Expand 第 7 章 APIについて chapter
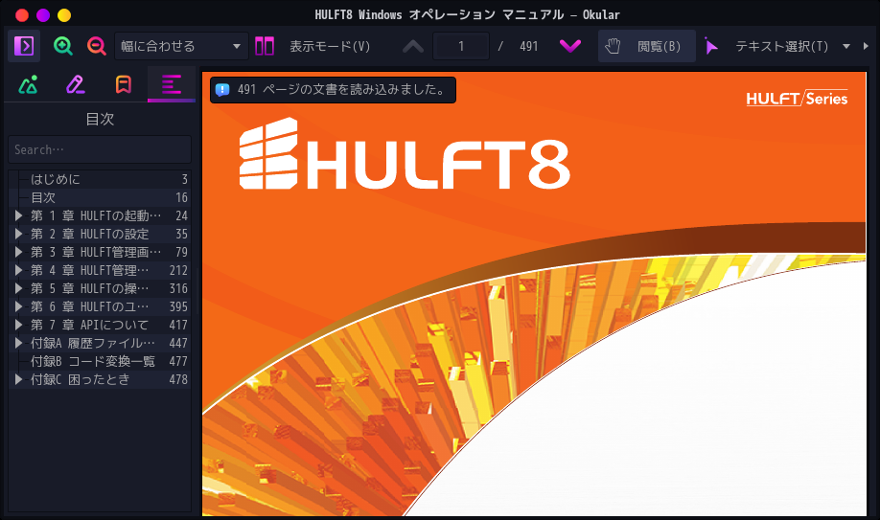This screenshot has width=880, height=520. click(18, 325)
